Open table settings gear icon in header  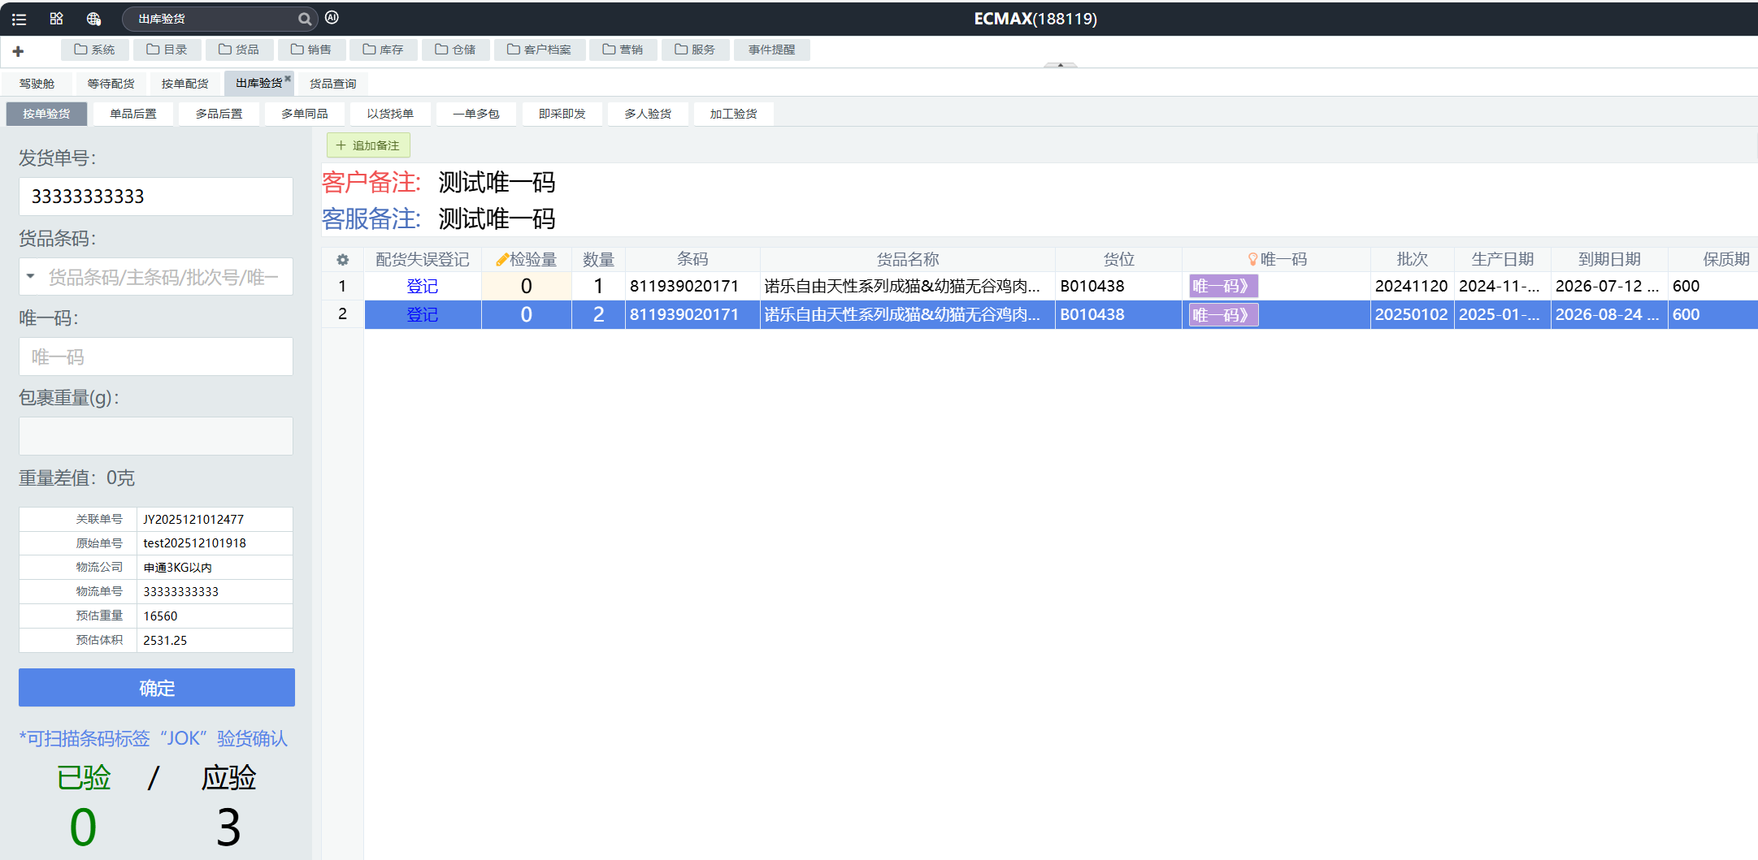(x=343, y=260)
